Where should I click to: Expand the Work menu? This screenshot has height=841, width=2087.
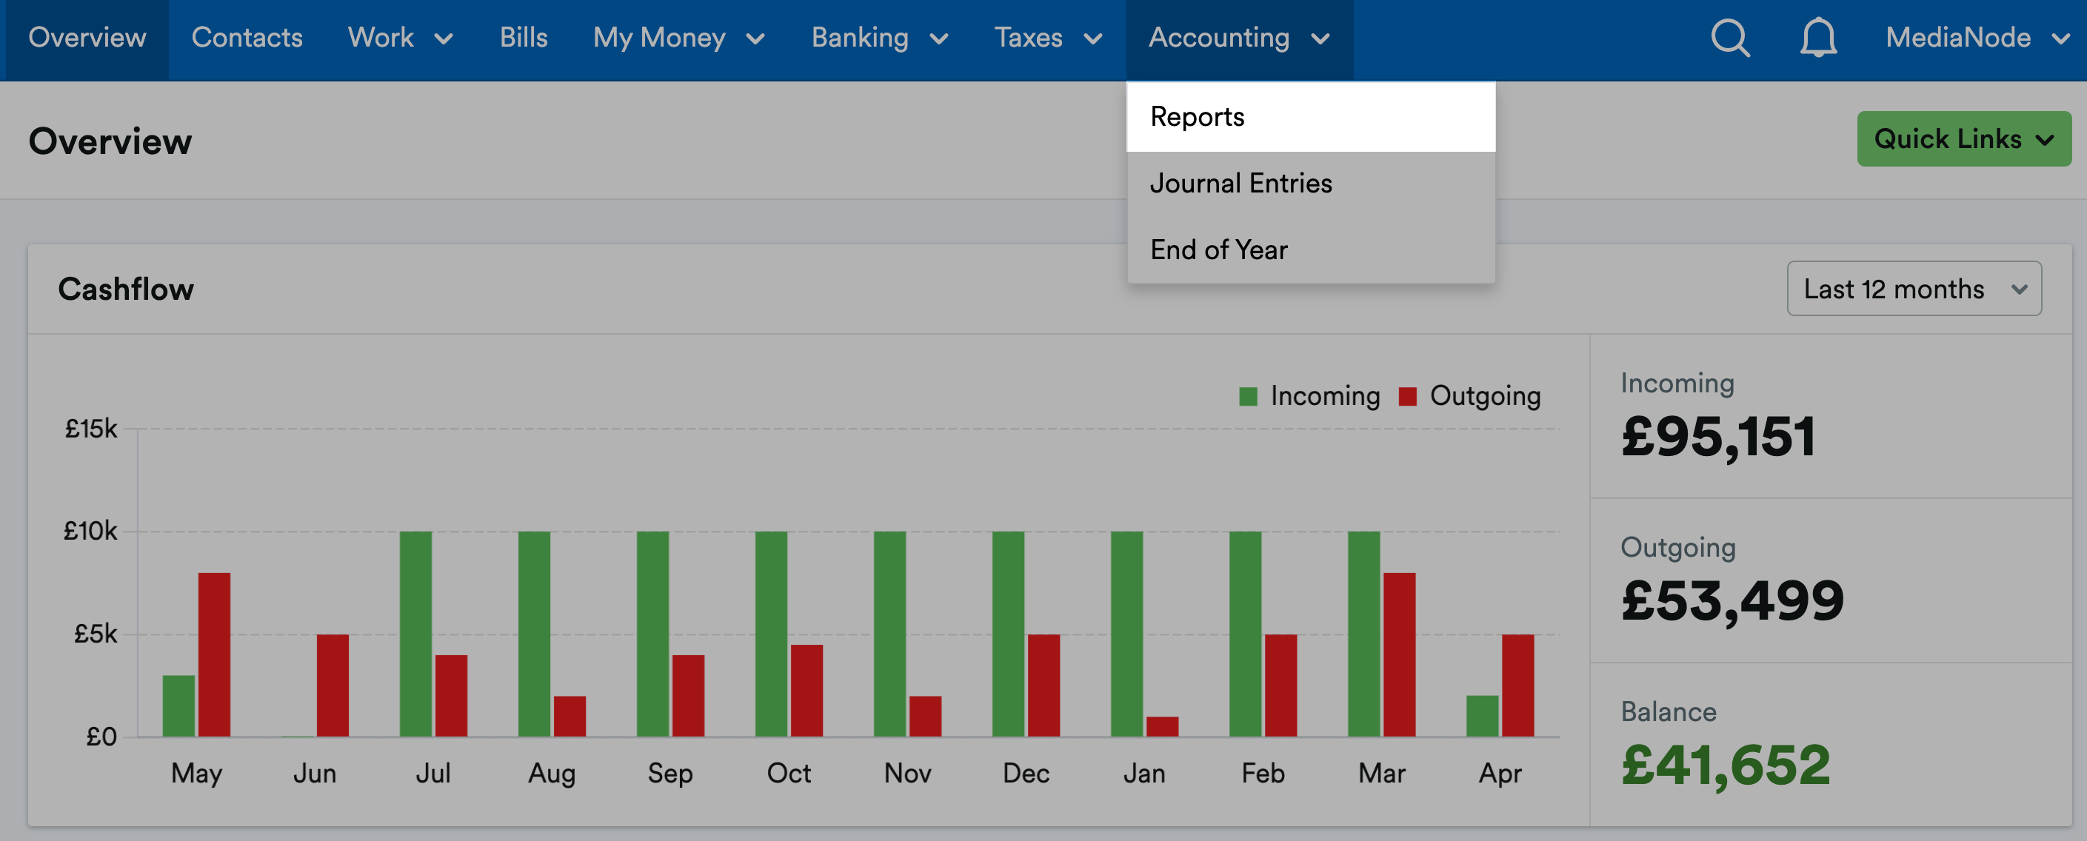point(399,38)
